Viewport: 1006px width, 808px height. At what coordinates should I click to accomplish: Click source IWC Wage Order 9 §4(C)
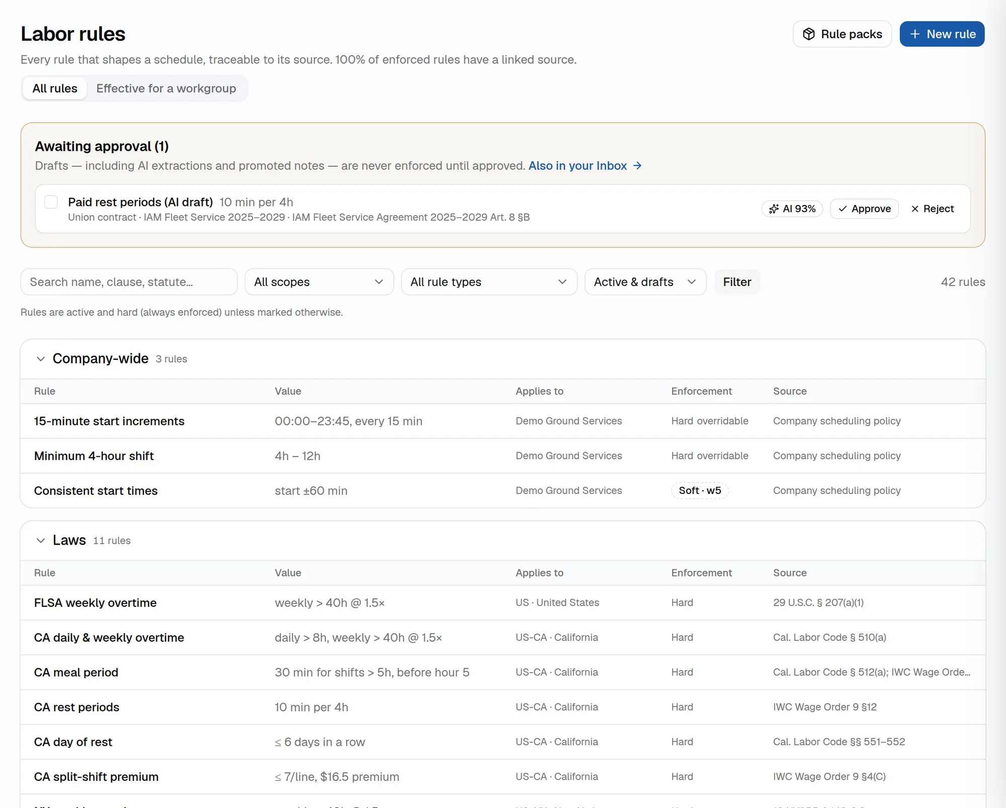[x=829, y=777]
